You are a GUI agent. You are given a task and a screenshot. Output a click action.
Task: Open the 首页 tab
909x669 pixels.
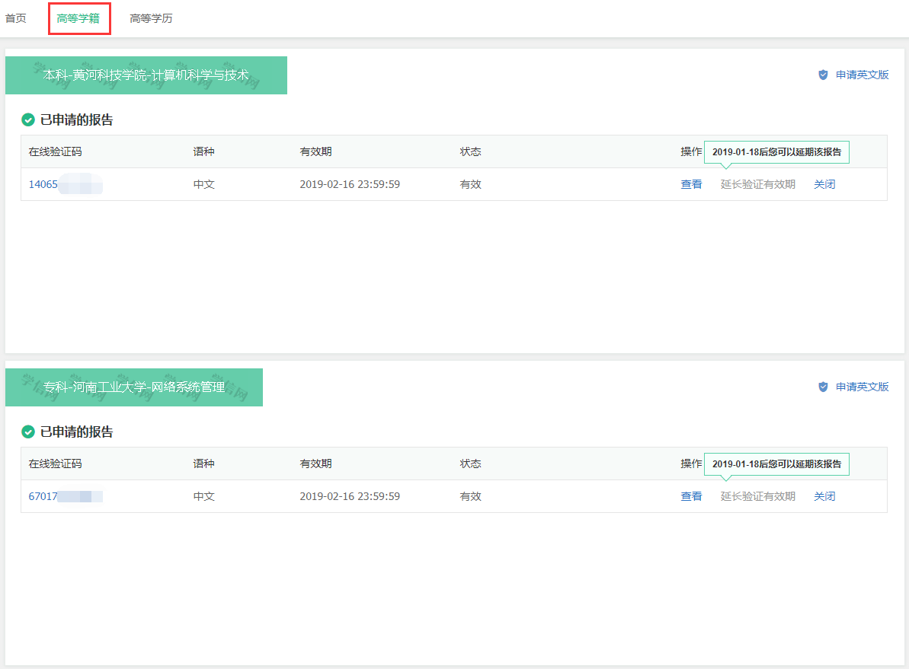coord(16,18)
